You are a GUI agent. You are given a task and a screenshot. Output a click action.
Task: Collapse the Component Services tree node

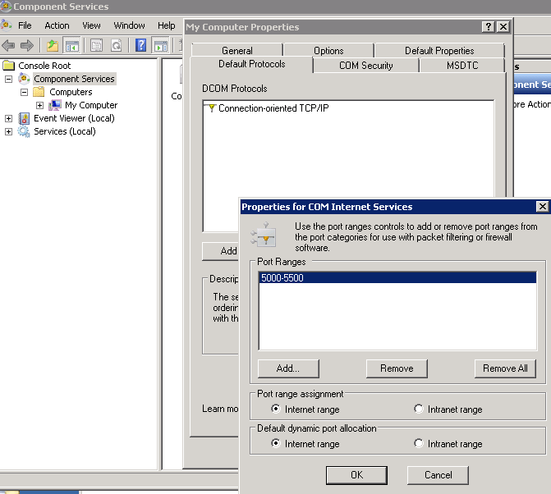tap(9, 79)
